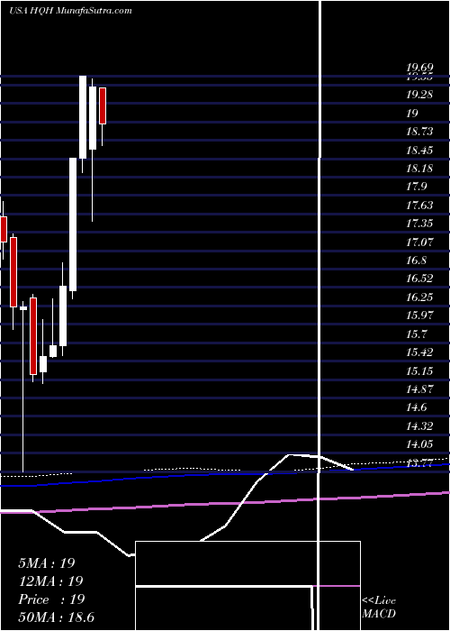
Task: Click the 15.15 price axis label
Action: point(419,370)
